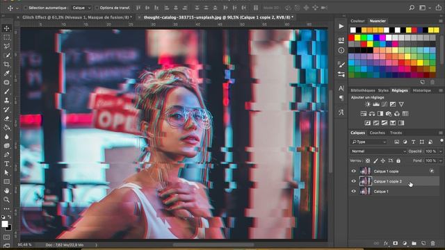Open the Move tool preset picker arrow

pyautogui.click(x=17, y=8)
